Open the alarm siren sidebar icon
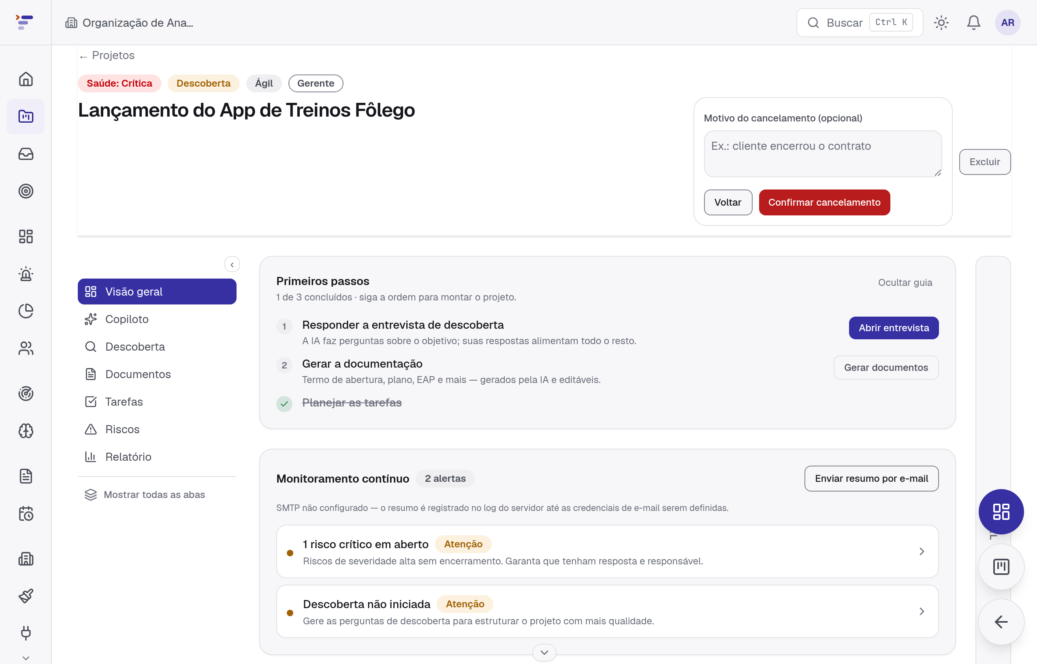Screen dimensions: 1037x664 point(26,274)
